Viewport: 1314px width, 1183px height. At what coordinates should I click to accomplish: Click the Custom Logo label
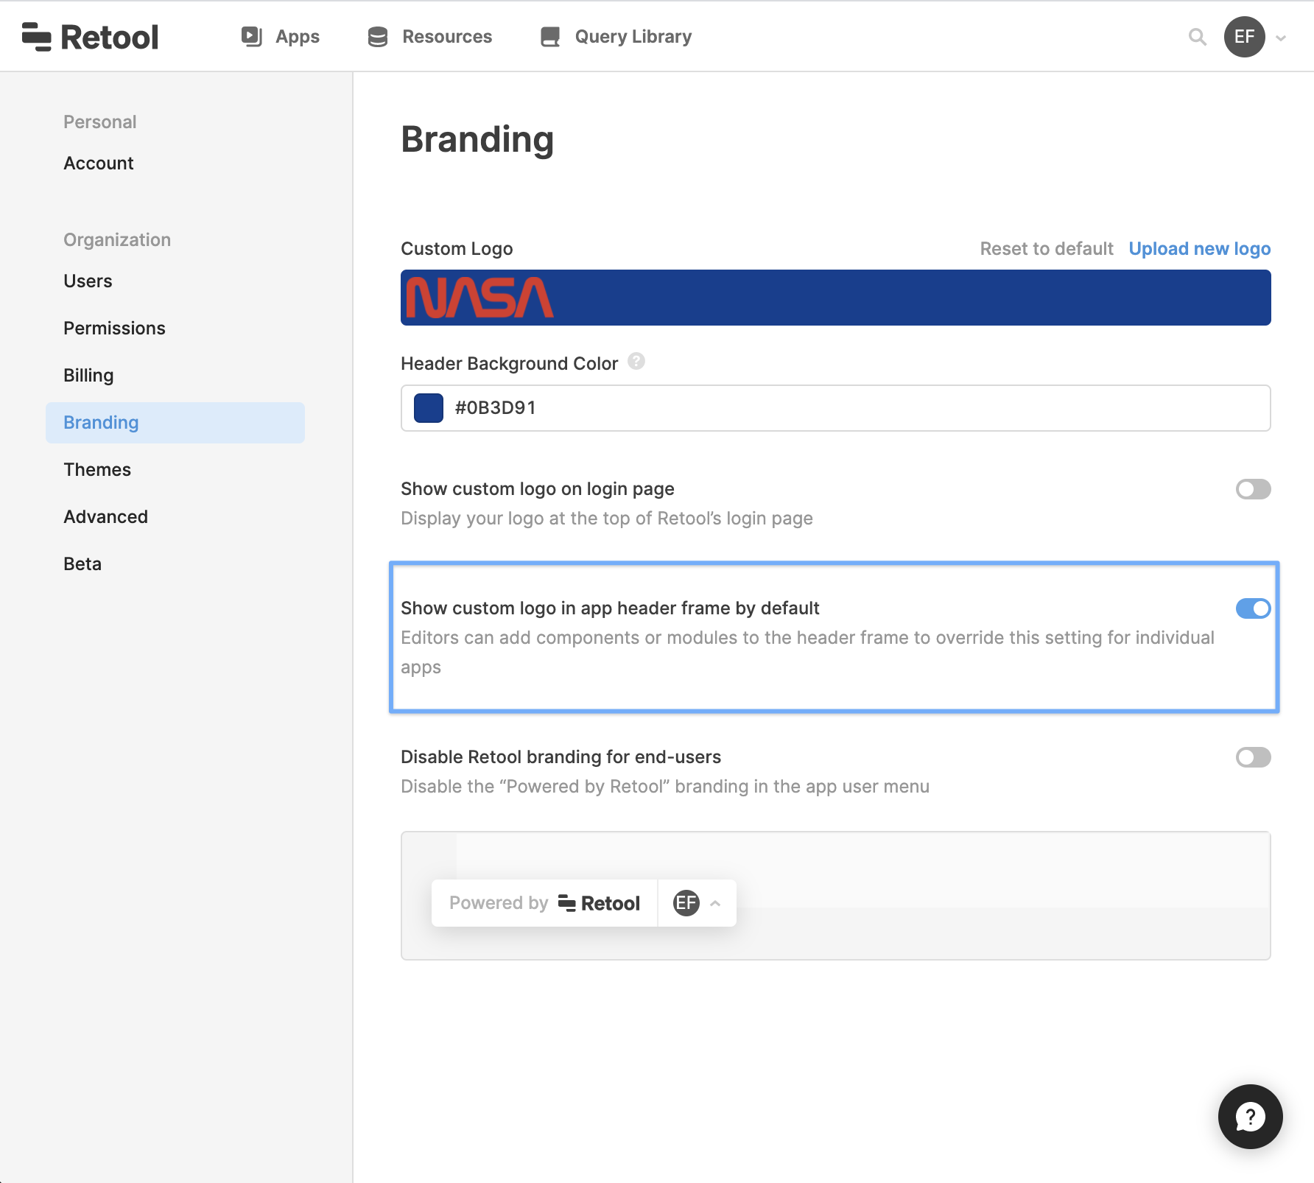click(457, 249)
